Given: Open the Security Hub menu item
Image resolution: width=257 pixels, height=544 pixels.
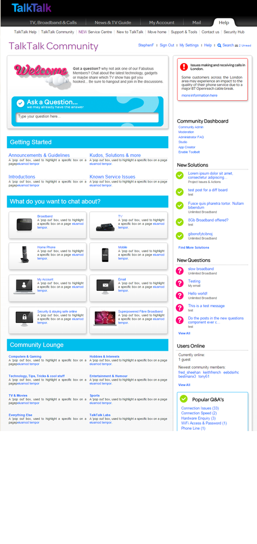Looking at the screenshot, I should [234, 32].
